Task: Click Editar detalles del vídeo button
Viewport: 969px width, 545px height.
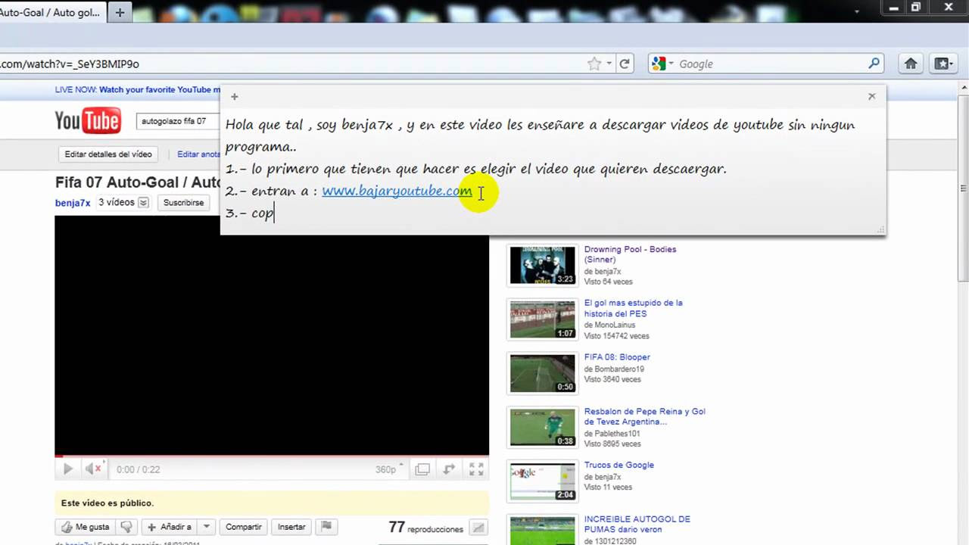Action: (x=108, y=154)
